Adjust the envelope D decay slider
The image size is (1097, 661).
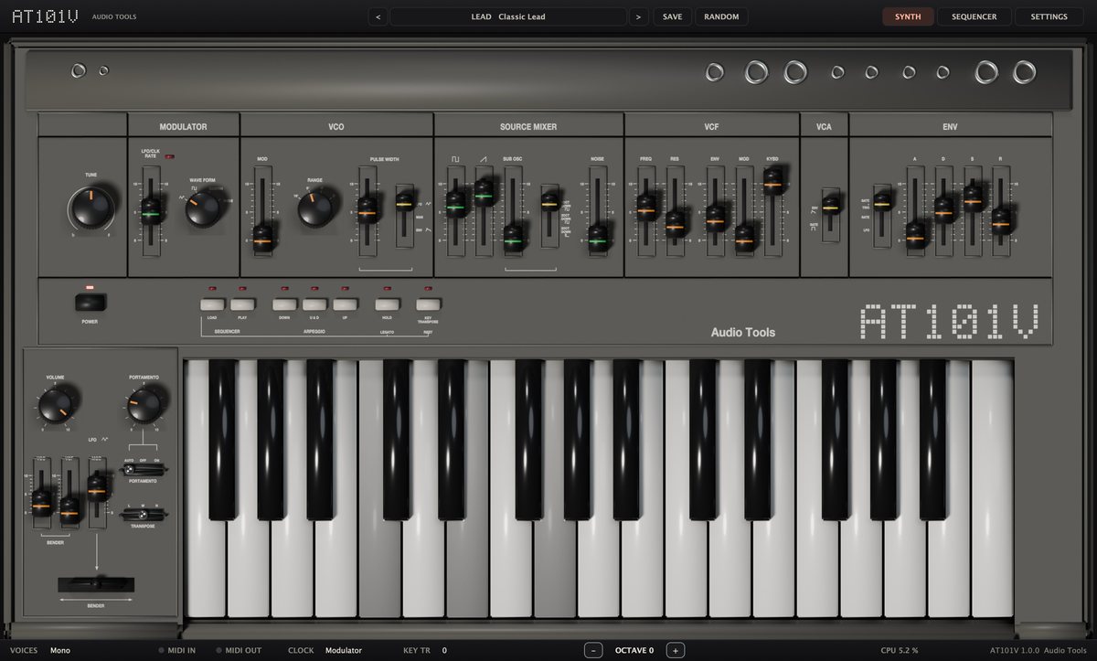[x=944, y=212]
